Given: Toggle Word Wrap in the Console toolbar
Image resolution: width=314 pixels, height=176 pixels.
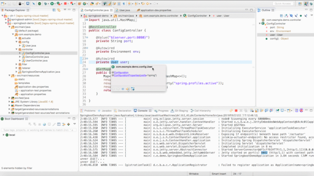Looking at the screenshot, I should pos(261,111).
